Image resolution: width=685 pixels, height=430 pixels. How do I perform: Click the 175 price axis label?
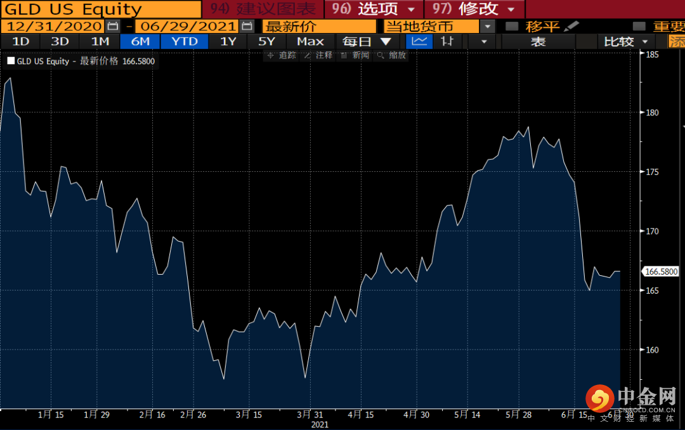pyautogui.click(x=652, y=172)
